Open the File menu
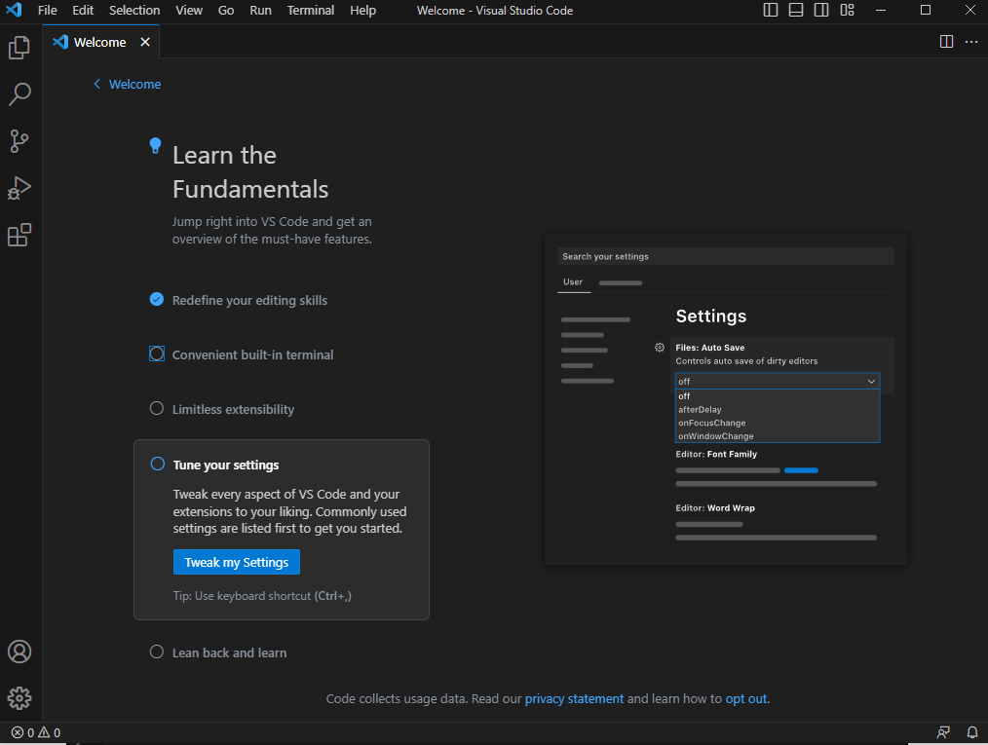This screenshot has height=745, width=988. tap(48, 10)
